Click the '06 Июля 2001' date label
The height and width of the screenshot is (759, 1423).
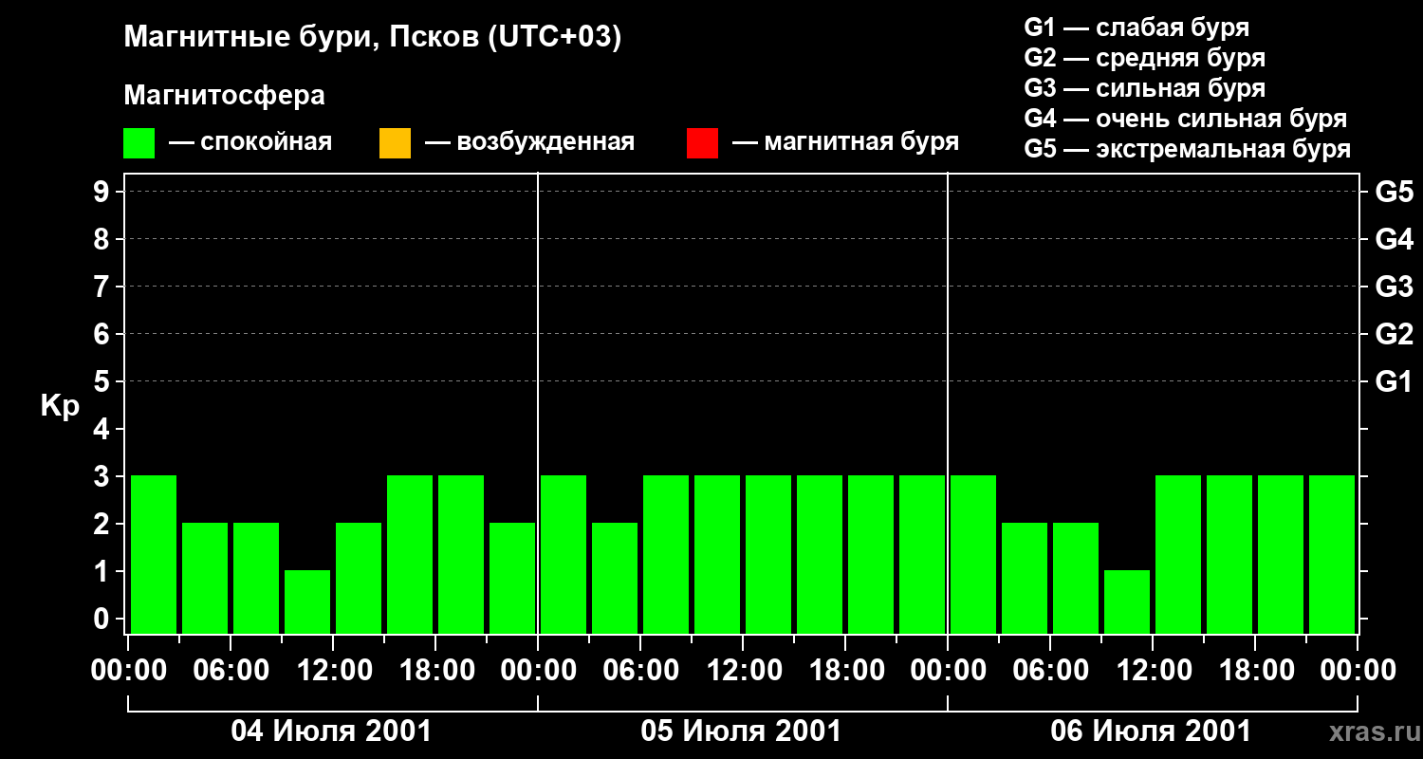pos(1152,731)
